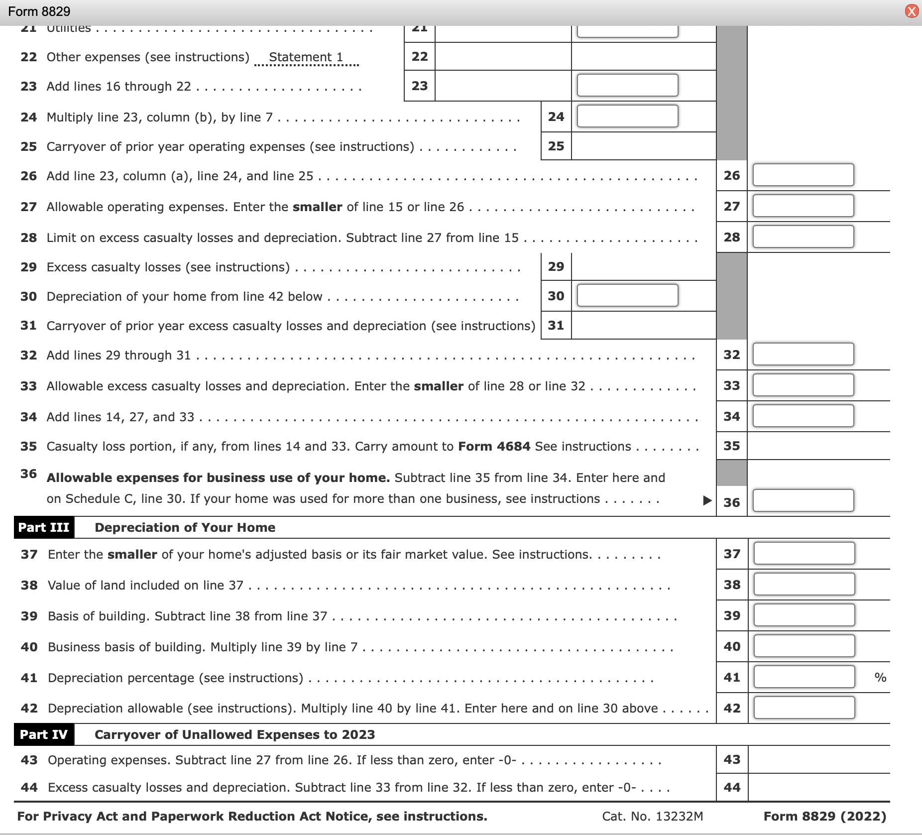Click 'Add lines 16 through 22' label

coord(119,86)
